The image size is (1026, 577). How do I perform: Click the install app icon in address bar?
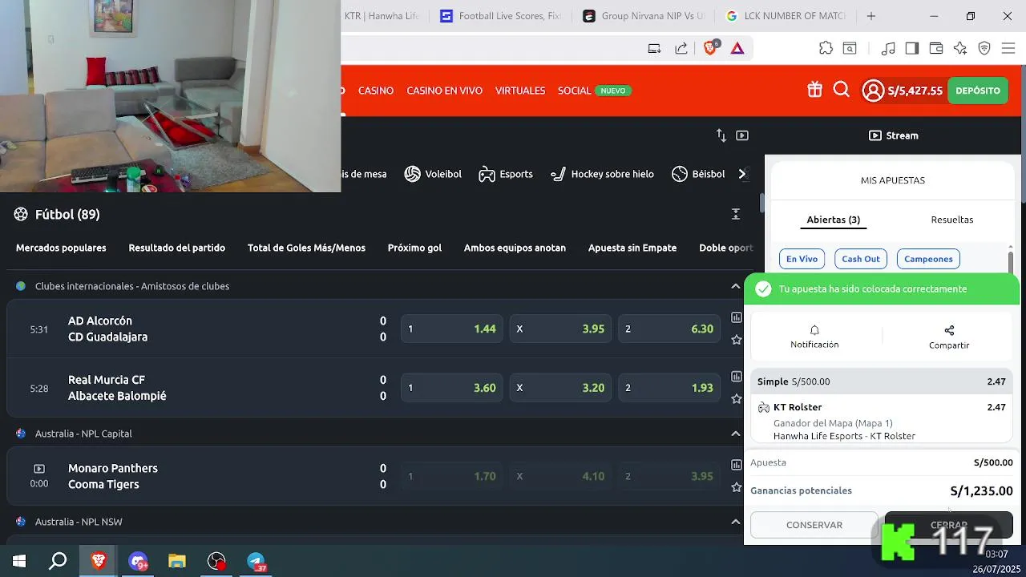[x=655, y=48]
